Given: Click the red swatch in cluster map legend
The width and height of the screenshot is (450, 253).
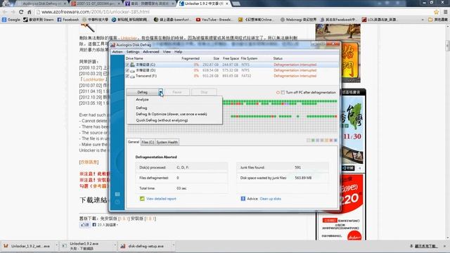Looking at the screenshot, I should tap(331, 141).
